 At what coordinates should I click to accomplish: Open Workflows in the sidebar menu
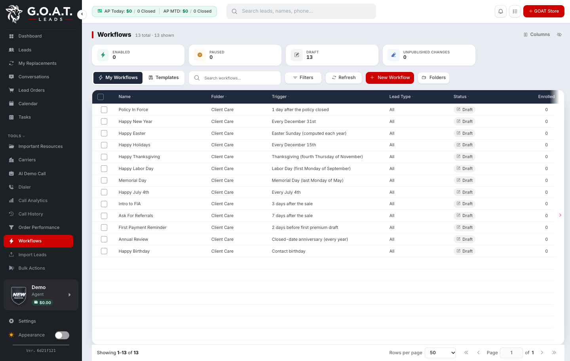(x=38, y=241)
